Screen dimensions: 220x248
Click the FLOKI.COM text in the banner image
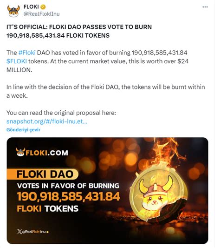click(47, 153)
